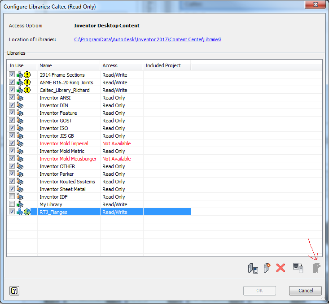Open the Library Transfer Guide computer icon
Image resolution: width=329 pixels, height=304 pixels.
[x=298, y=268]
